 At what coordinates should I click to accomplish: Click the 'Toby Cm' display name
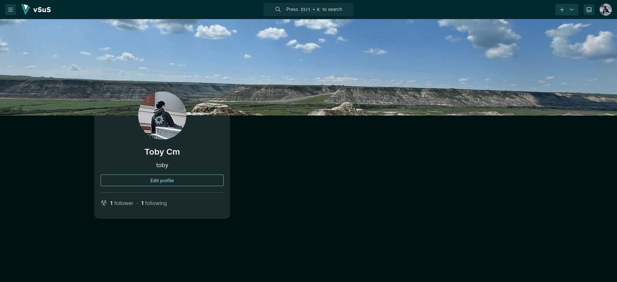[162, 152]
